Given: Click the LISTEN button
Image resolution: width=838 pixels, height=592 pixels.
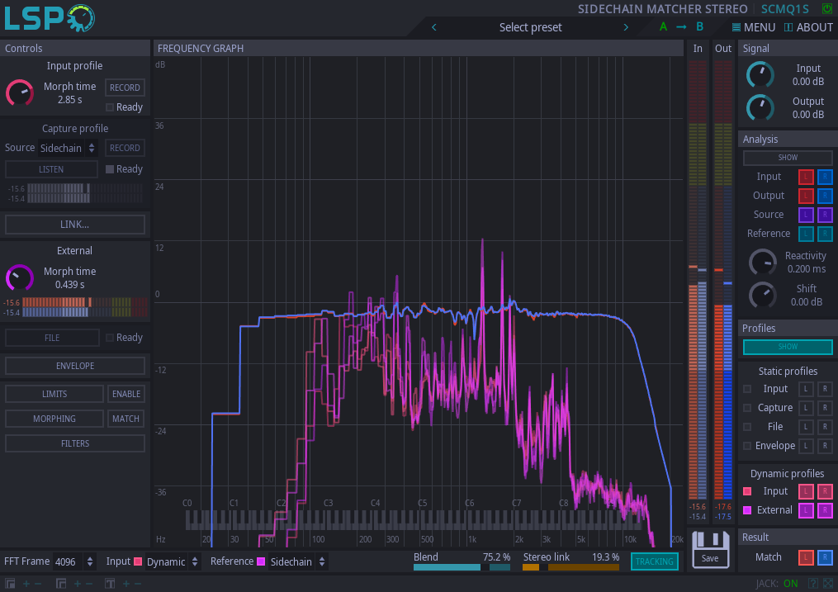Looking at the screenshot, I should [51, 169].
